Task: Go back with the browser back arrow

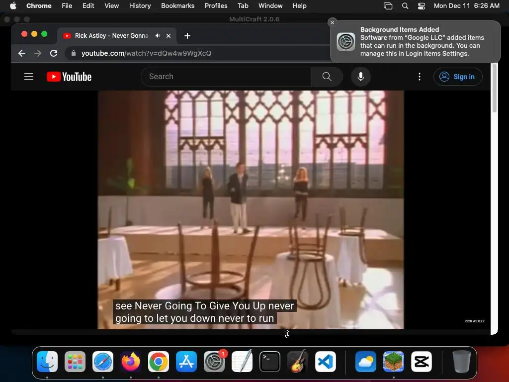Action: coord(22,53)
